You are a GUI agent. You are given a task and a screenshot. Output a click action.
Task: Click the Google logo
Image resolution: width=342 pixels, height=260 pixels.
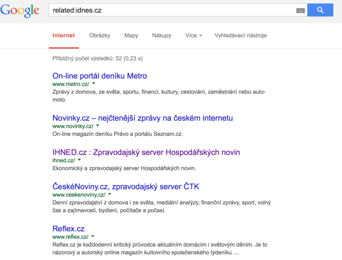(x=20, y=10)
